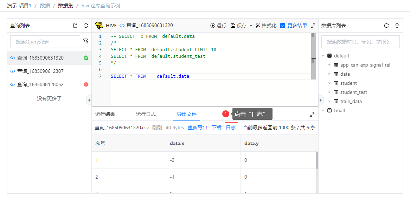The height and width of the screenshot is (200, 410).
Task: Switch to 运行日志 tab
Action: coord(146,114)
